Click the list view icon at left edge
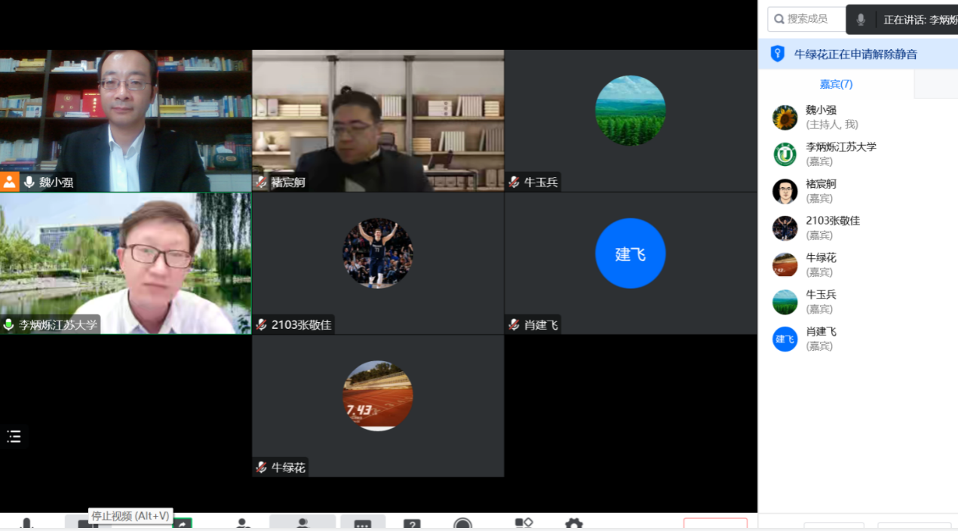 pos(14,436)
